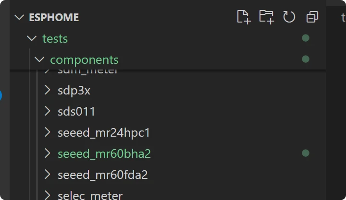Click the New Folder icon
Image resolution: width=346 pixels, height=200 pixels.
coord(266,17)
